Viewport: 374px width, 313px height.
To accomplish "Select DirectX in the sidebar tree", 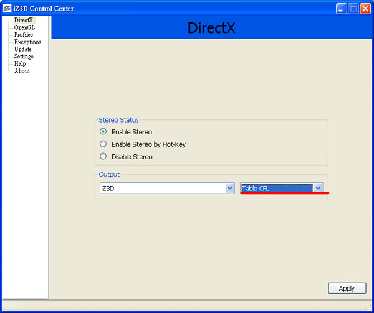I will pyautogui.click(x=24, y=21).
